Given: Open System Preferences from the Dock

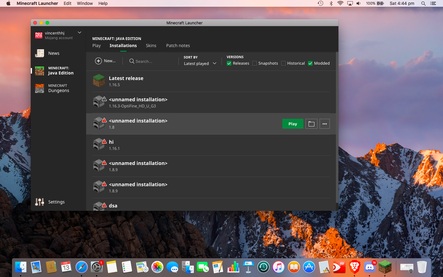Looking at the screenshot, I should [x=97, y=267].
